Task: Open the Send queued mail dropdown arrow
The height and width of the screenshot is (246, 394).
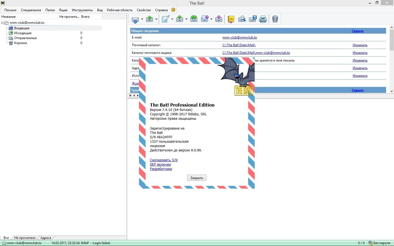Action: 156,19
